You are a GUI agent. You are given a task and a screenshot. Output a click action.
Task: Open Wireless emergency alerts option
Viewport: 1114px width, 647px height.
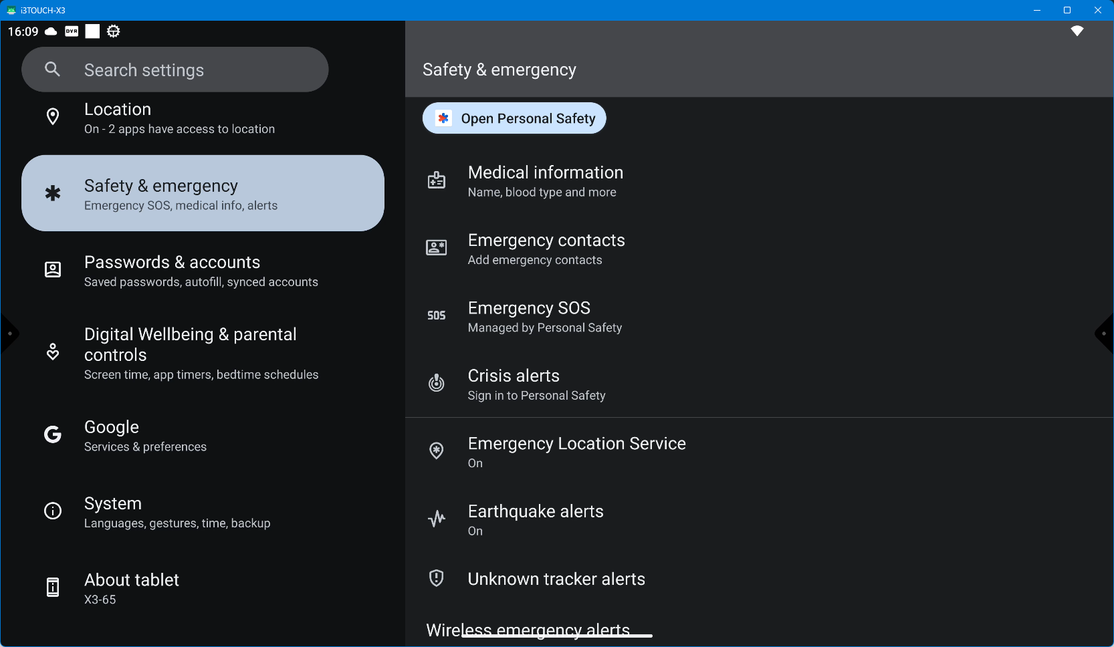[x=528, y=630]
